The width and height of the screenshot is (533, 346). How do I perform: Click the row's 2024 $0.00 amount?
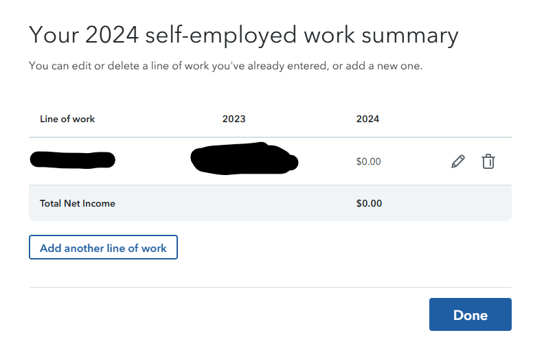pos(368,161)
